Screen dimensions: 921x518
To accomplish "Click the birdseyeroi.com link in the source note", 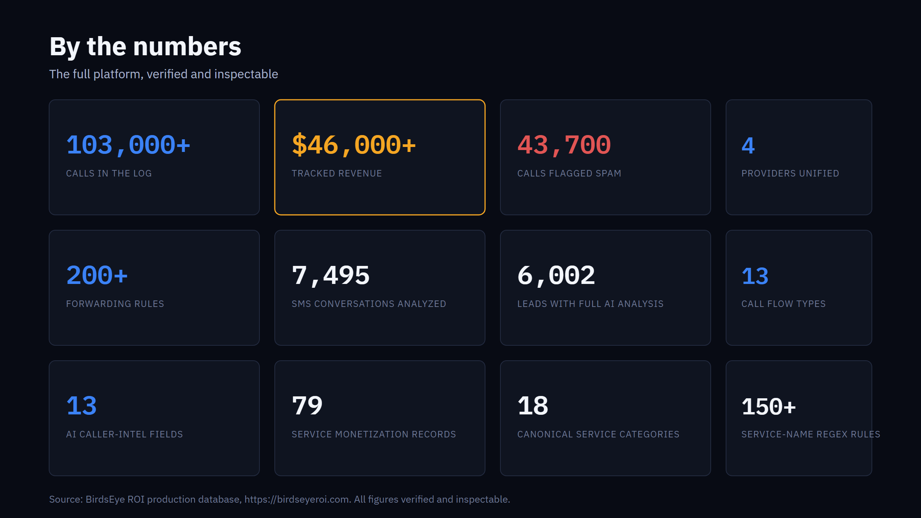I will (x=297, y=499).
